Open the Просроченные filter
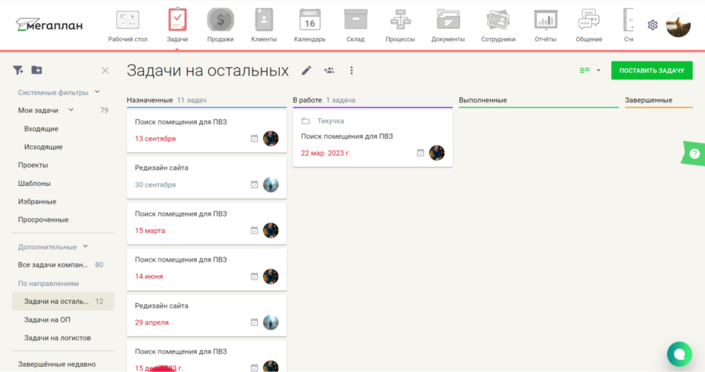Viewport: 705px width, 372px height. click(43, 220)
